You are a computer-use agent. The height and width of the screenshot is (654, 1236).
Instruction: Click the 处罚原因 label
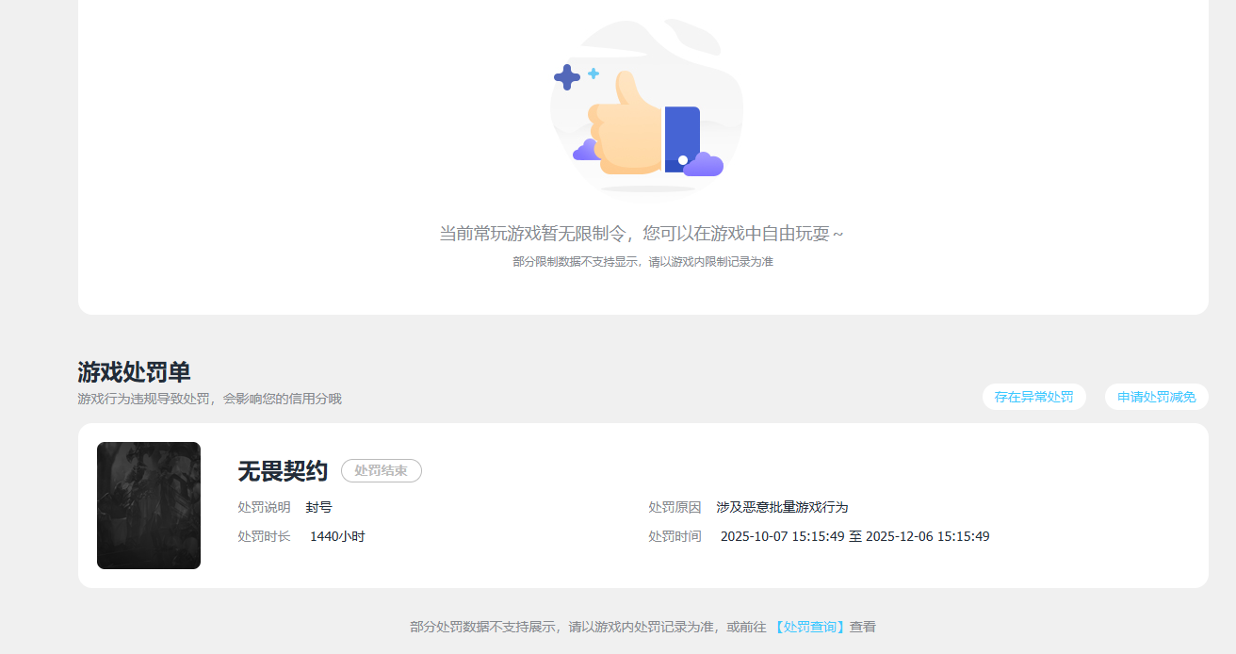tap(675, 507)
